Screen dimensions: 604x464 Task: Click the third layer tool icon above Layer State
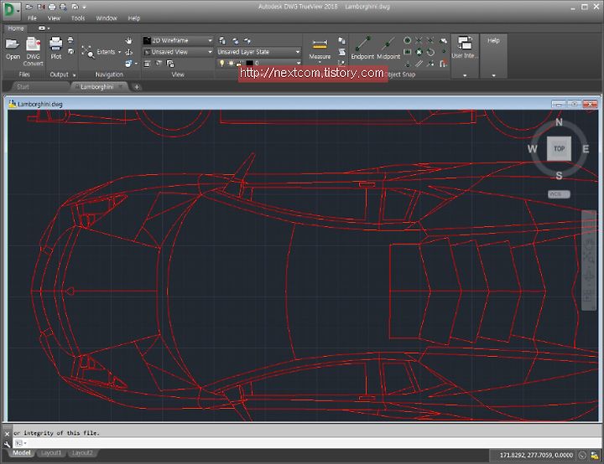247,40
